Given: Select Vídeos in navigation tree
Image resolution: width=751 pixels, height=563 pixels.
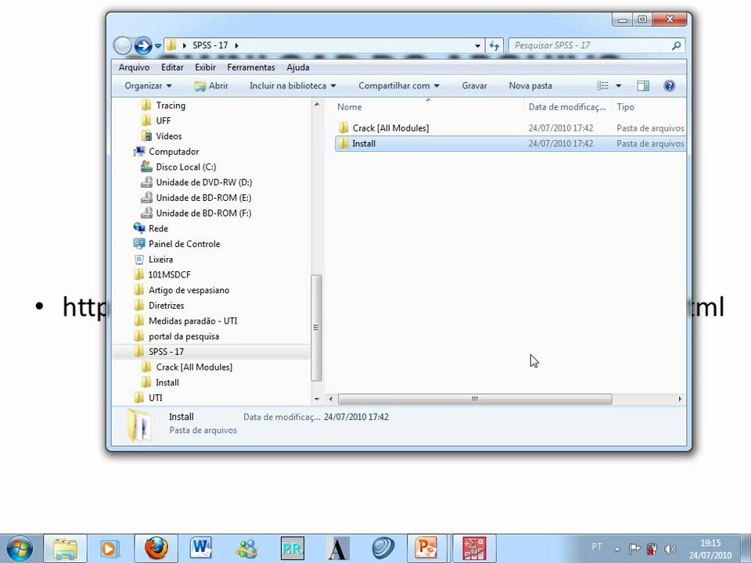Looking at the screenshot, I should (162, 136).
